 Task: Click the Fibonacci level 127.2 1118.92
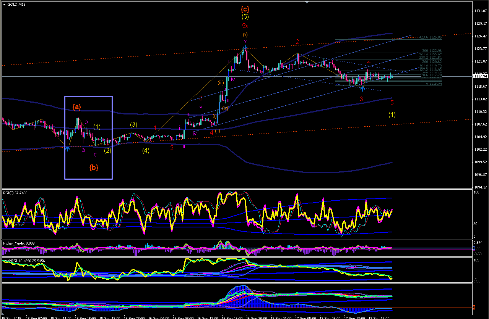pyautogui.click(x=431, y=70)
